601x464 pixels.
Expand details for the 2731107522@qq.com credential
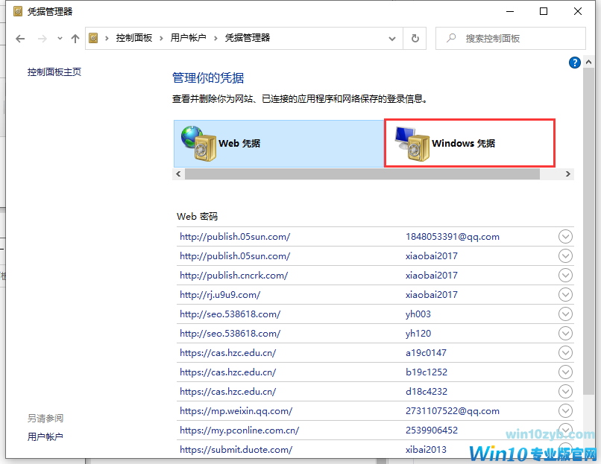(x=565, y=410)
